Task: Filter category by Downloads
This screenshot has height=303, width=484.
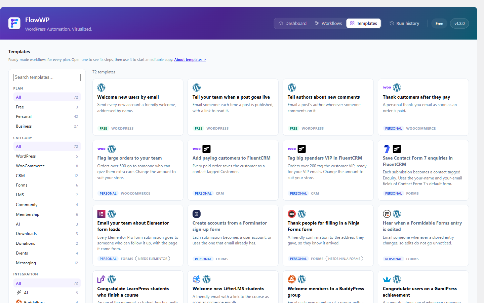Action: coord(47,234)
